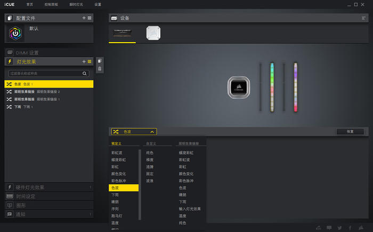Image resolution: width=373 pixels, height=232 pixels.
Task: Choose 螺旋彩虹 in predefined effects list
Action: 118,159
